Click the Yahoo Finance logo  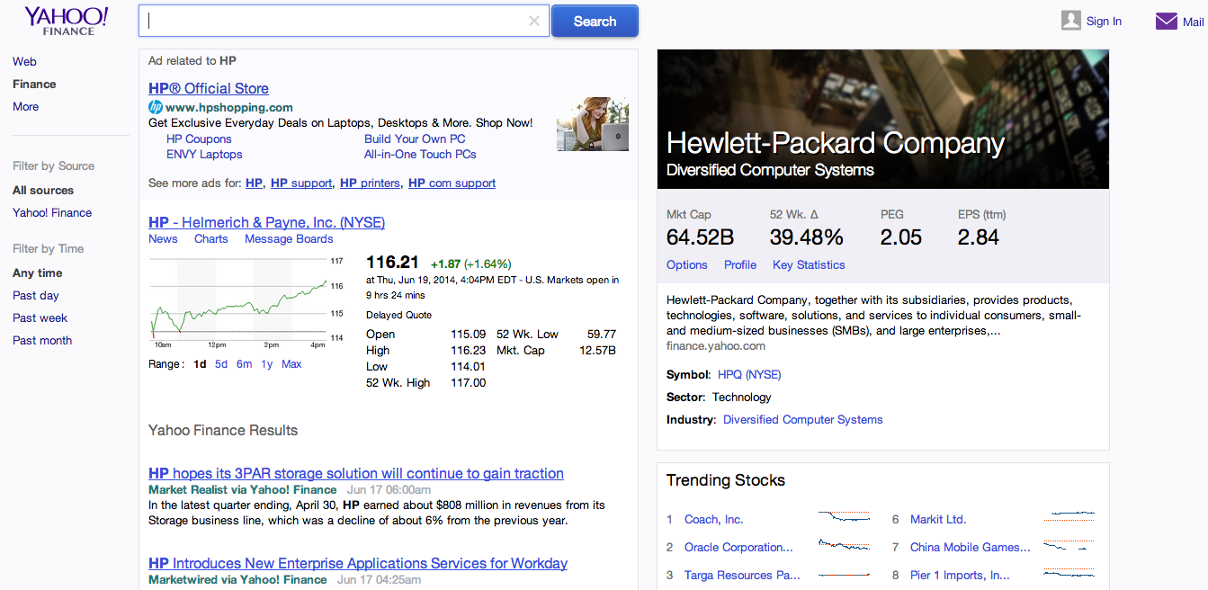click(67, 21)
